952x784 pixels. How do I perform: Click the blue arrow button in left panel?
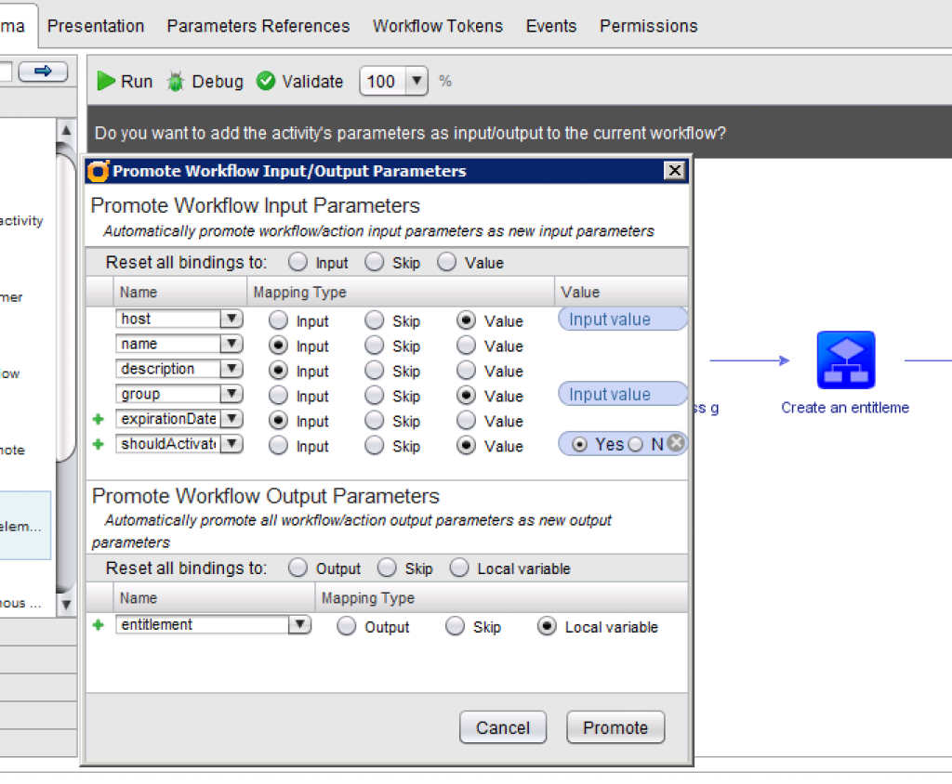pos(43,72)
